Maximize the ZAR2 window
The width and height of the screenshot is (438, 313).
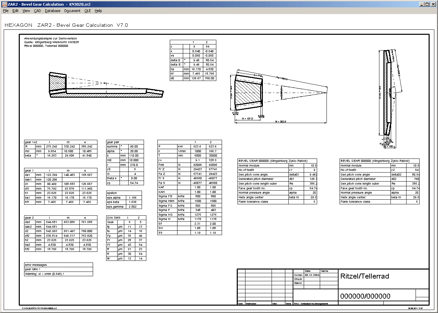(x=427, y=4)
